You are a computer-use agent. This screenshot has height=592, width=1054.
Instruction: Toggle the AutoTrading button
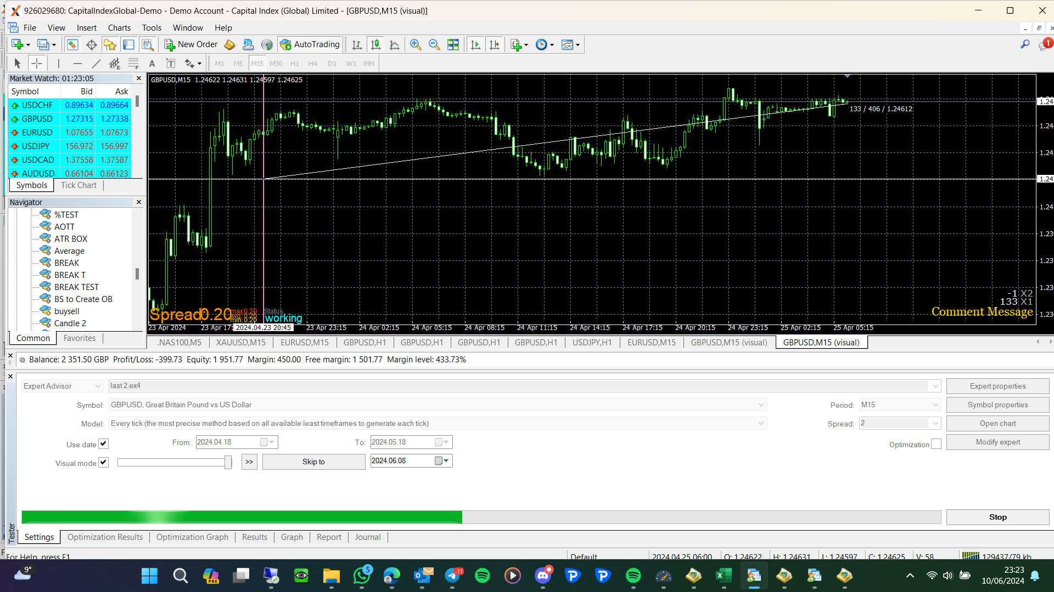click(311, 44)
